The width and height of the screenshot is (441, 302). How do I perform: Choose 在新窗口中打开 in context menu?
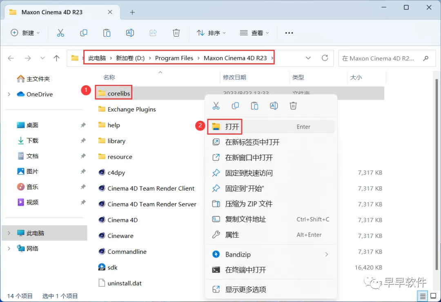(x=272, y=158)
